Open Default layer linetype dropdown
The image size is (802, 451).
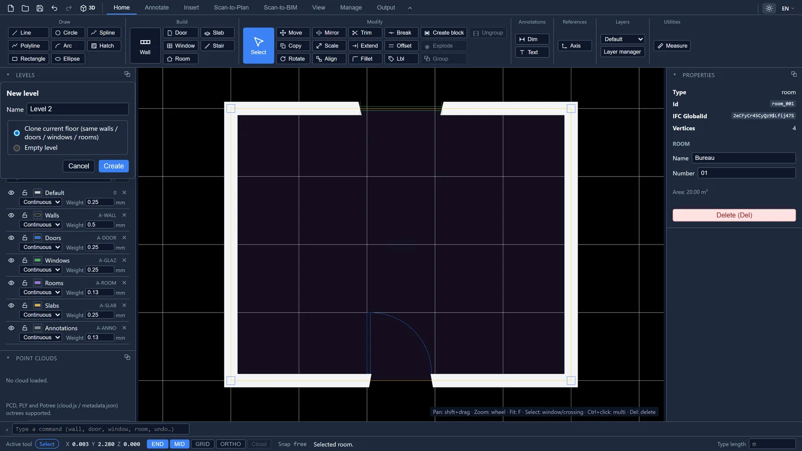click(x=41, y=202)
